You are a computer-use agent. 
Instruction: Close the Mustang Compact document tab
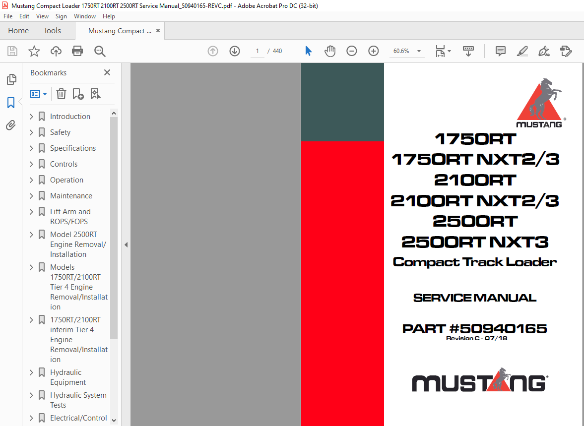pyautogui.click(x=158, y=31)
